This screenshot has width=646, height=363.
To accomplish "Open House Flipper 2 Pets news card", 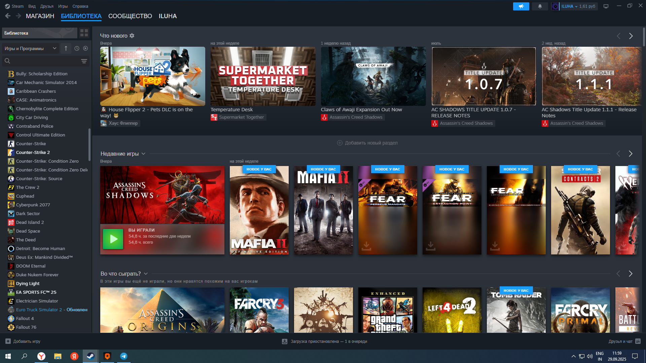I will pyautogui.click(x=152, y=76).
